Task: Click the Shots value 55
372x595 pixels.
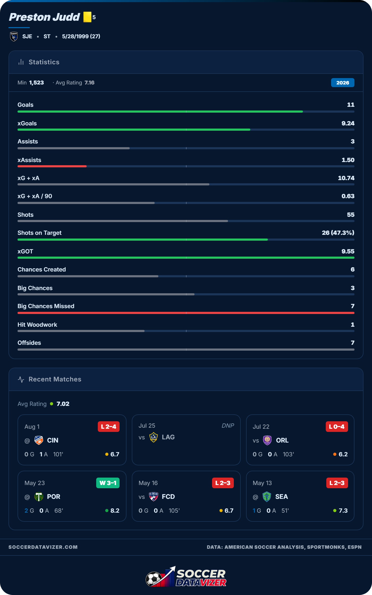Action: pos(351,215)
